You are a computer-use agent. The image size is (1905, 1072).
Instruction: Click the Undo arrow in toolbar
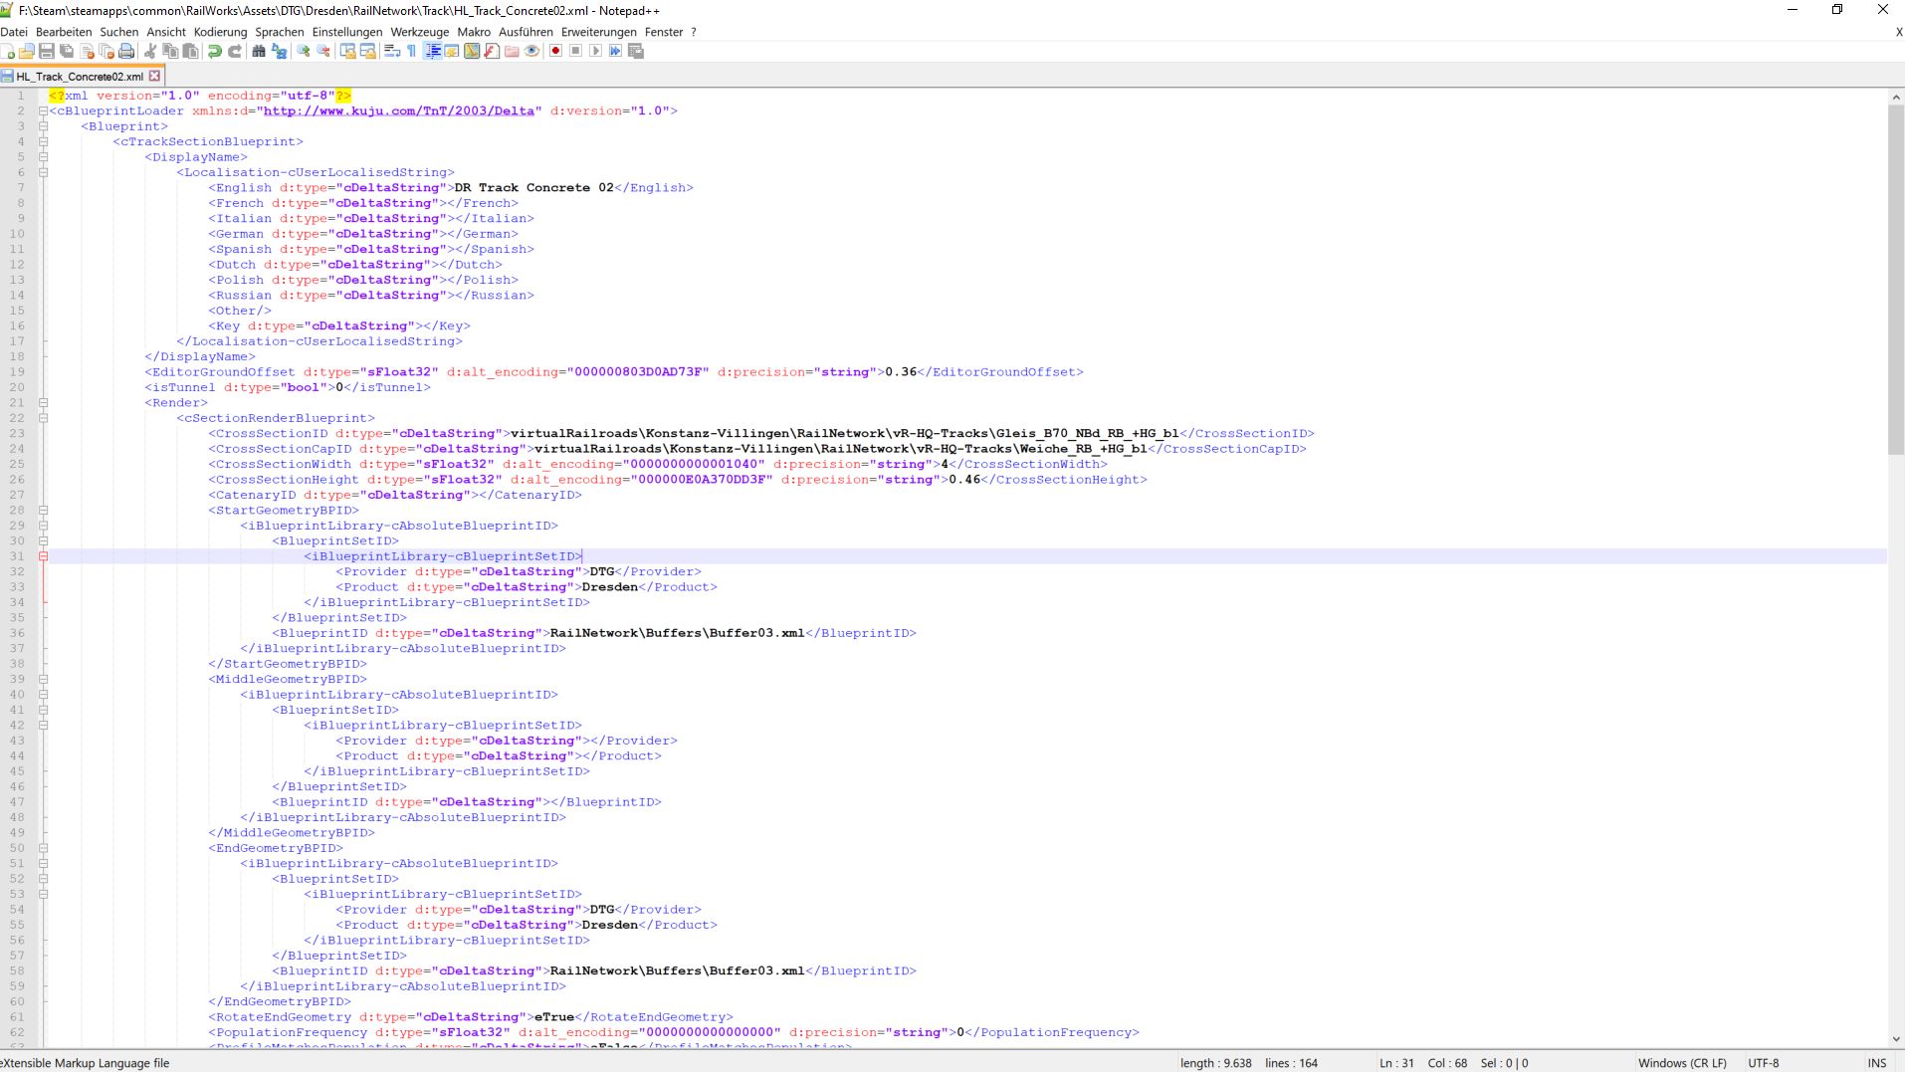[x=215, y=51]
